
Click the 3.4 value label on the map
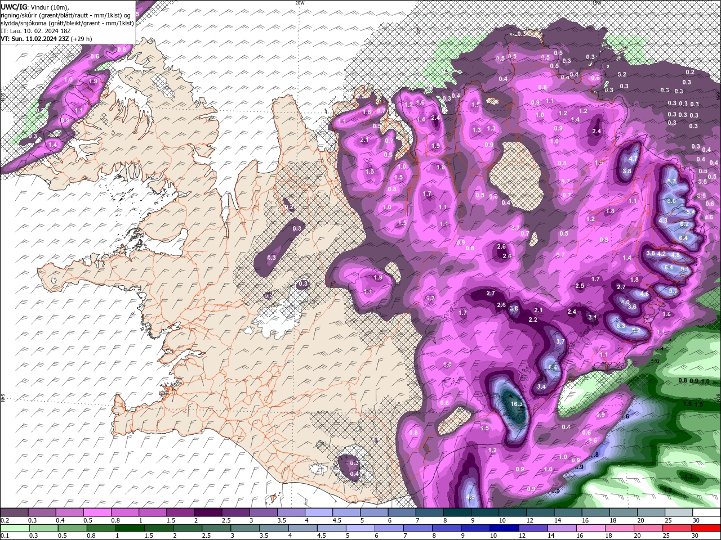(x=541, y=387)
